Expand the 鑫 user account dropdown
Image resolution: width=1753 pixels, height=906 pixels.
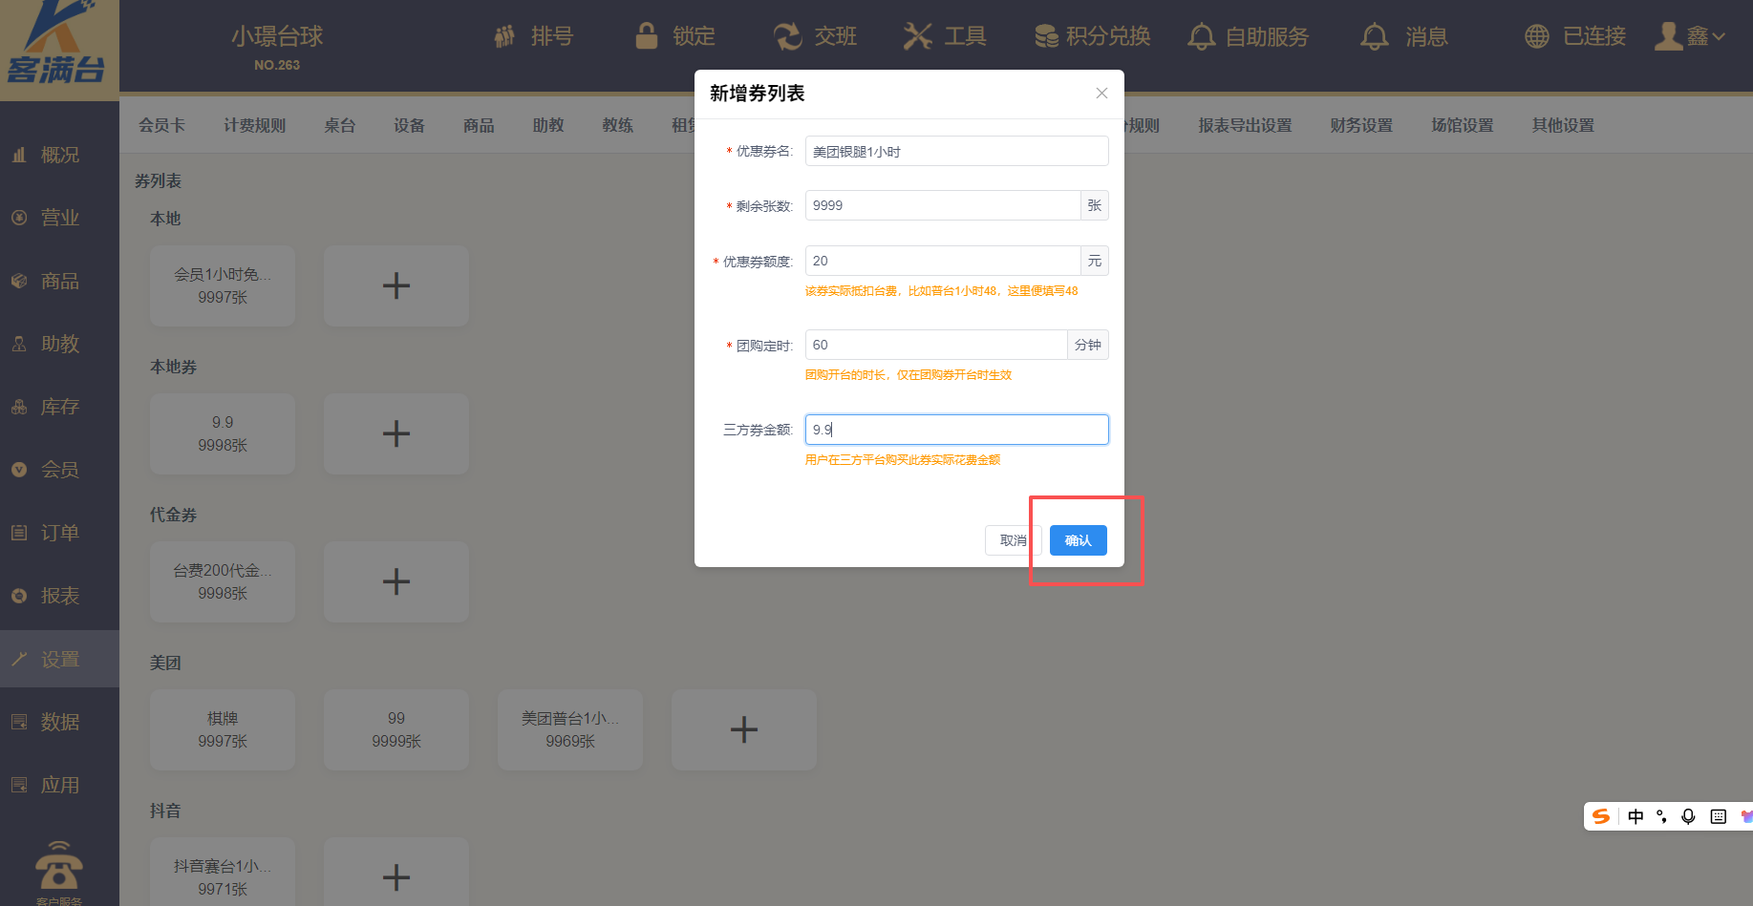(1694, 36)
